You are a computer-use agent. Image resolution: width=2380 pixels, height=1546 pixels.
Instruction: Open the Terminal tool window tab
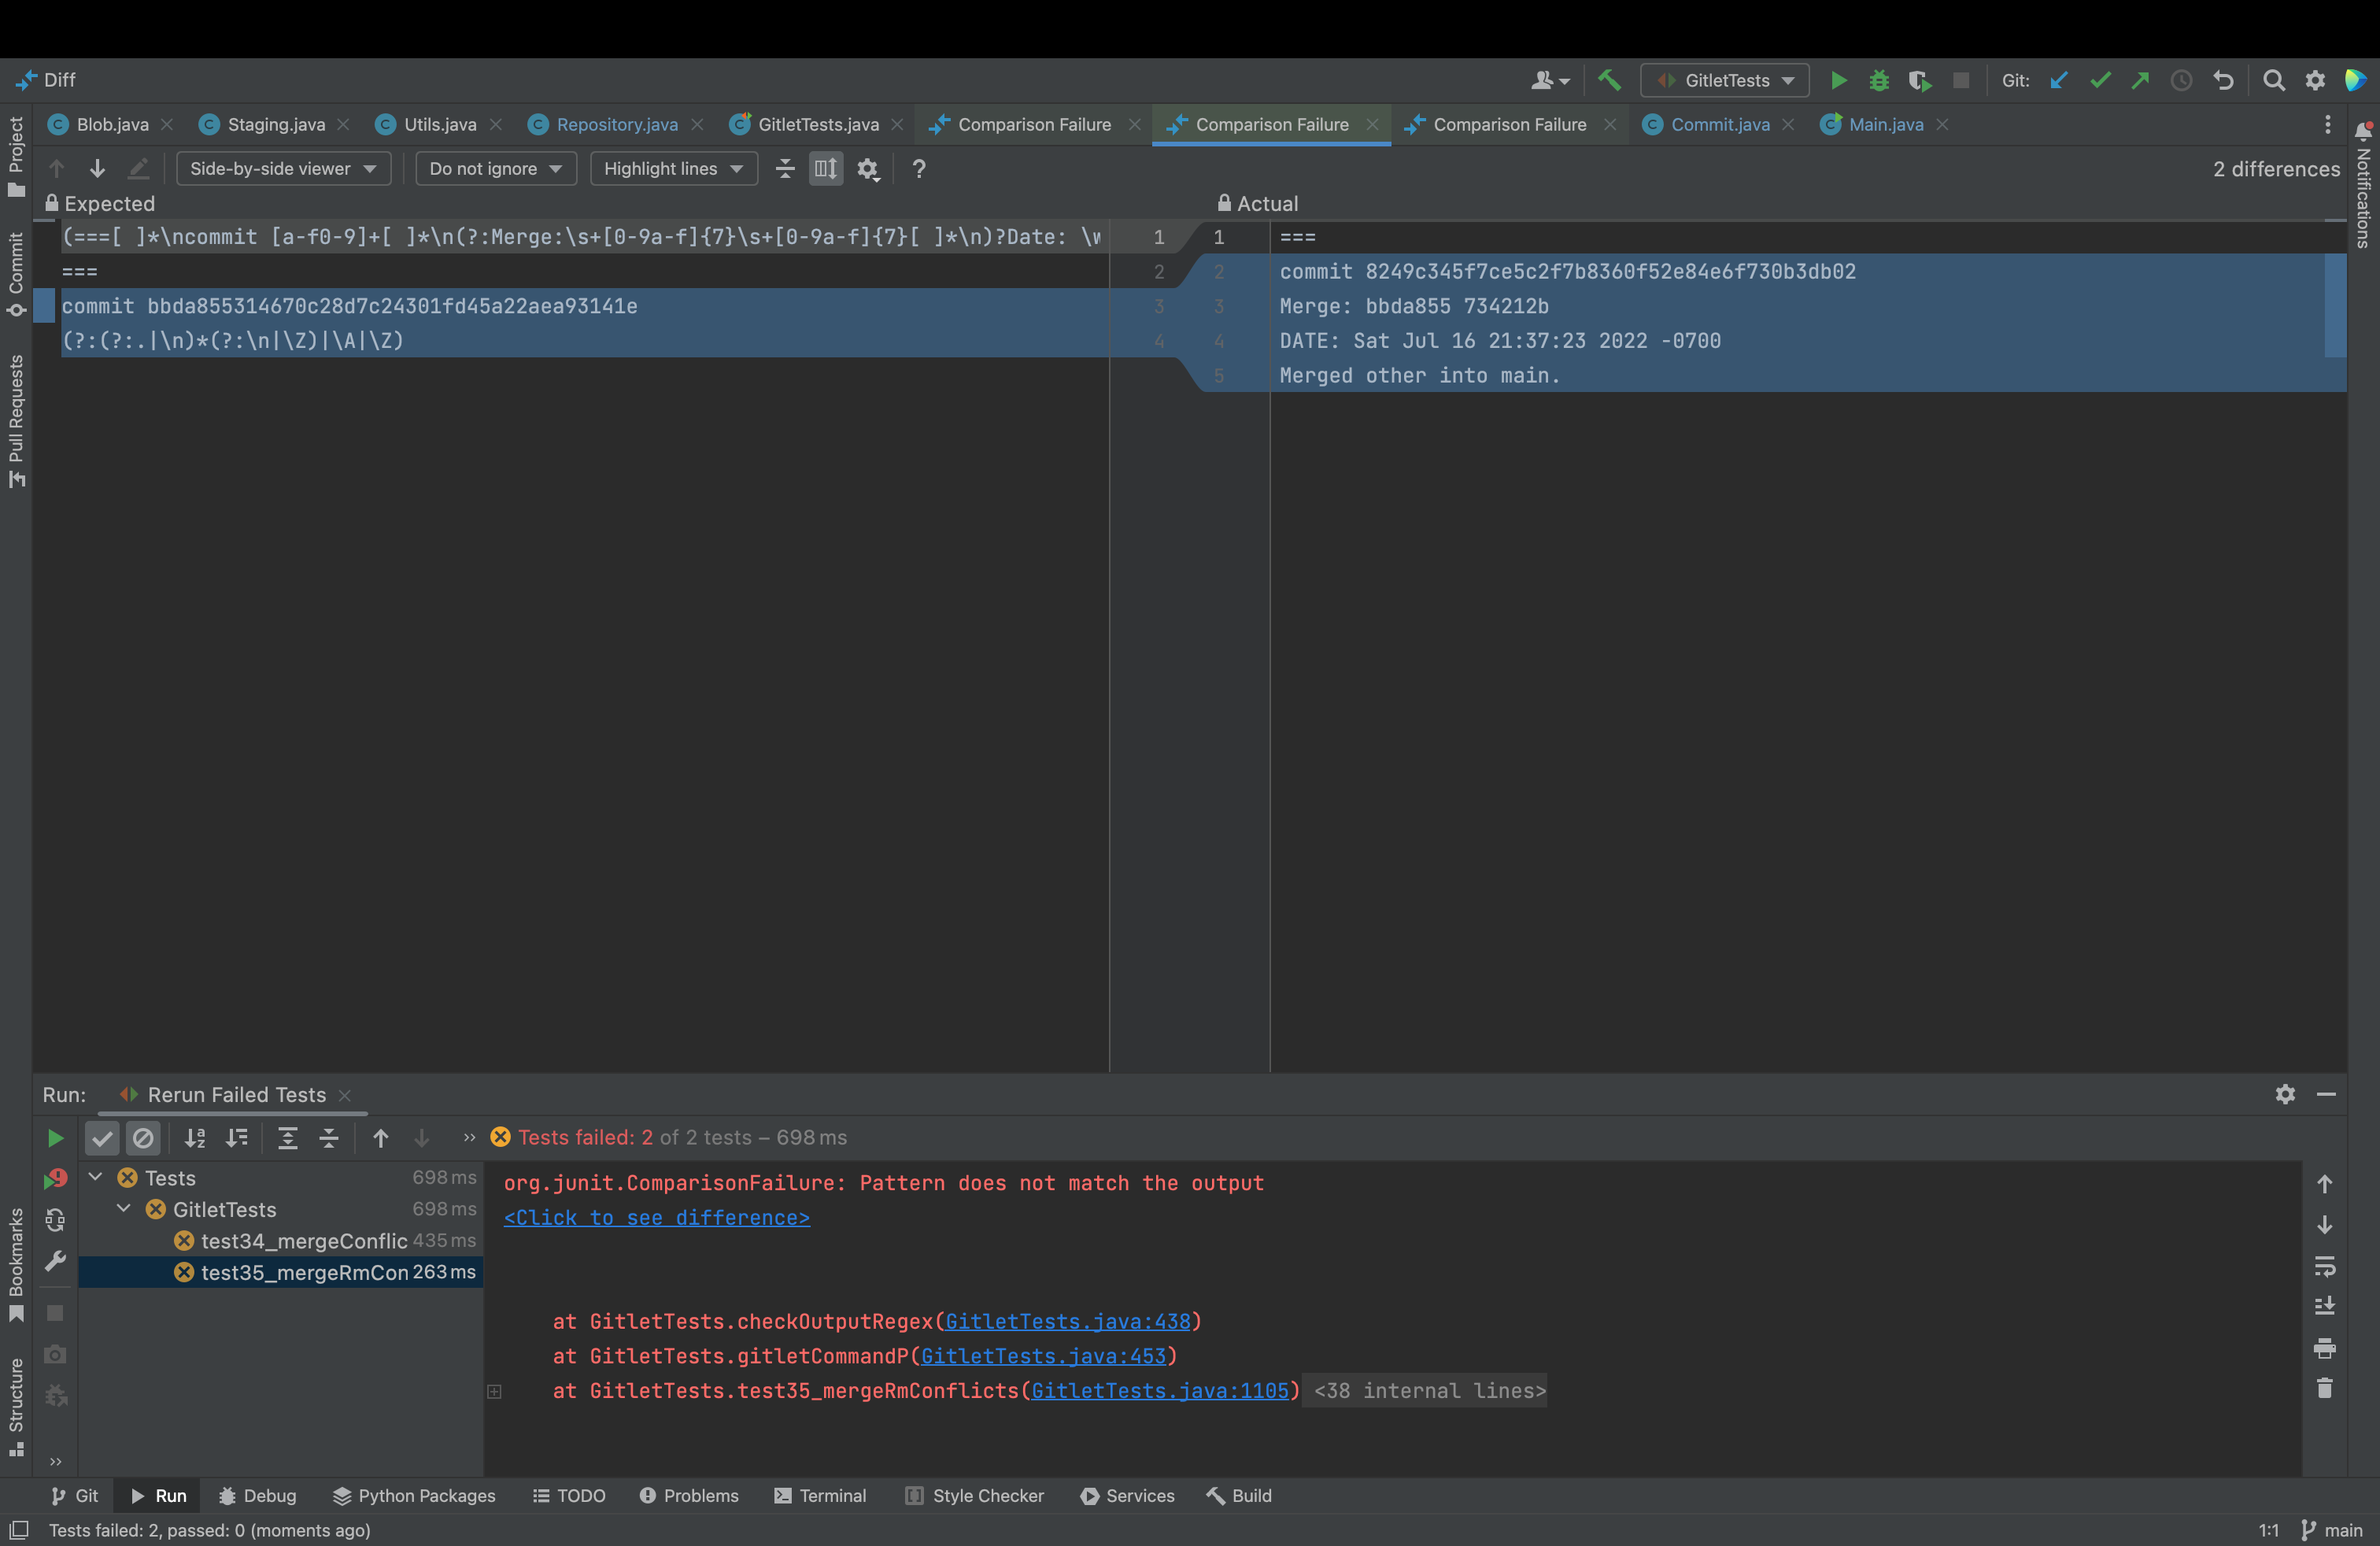(x=820, y=1496)
